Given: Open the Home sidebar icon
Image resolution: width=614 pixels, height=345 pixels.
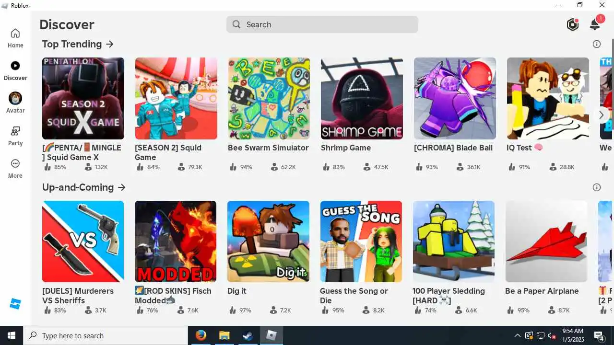Looking at the screenshot, I should (x=15, y=33).
